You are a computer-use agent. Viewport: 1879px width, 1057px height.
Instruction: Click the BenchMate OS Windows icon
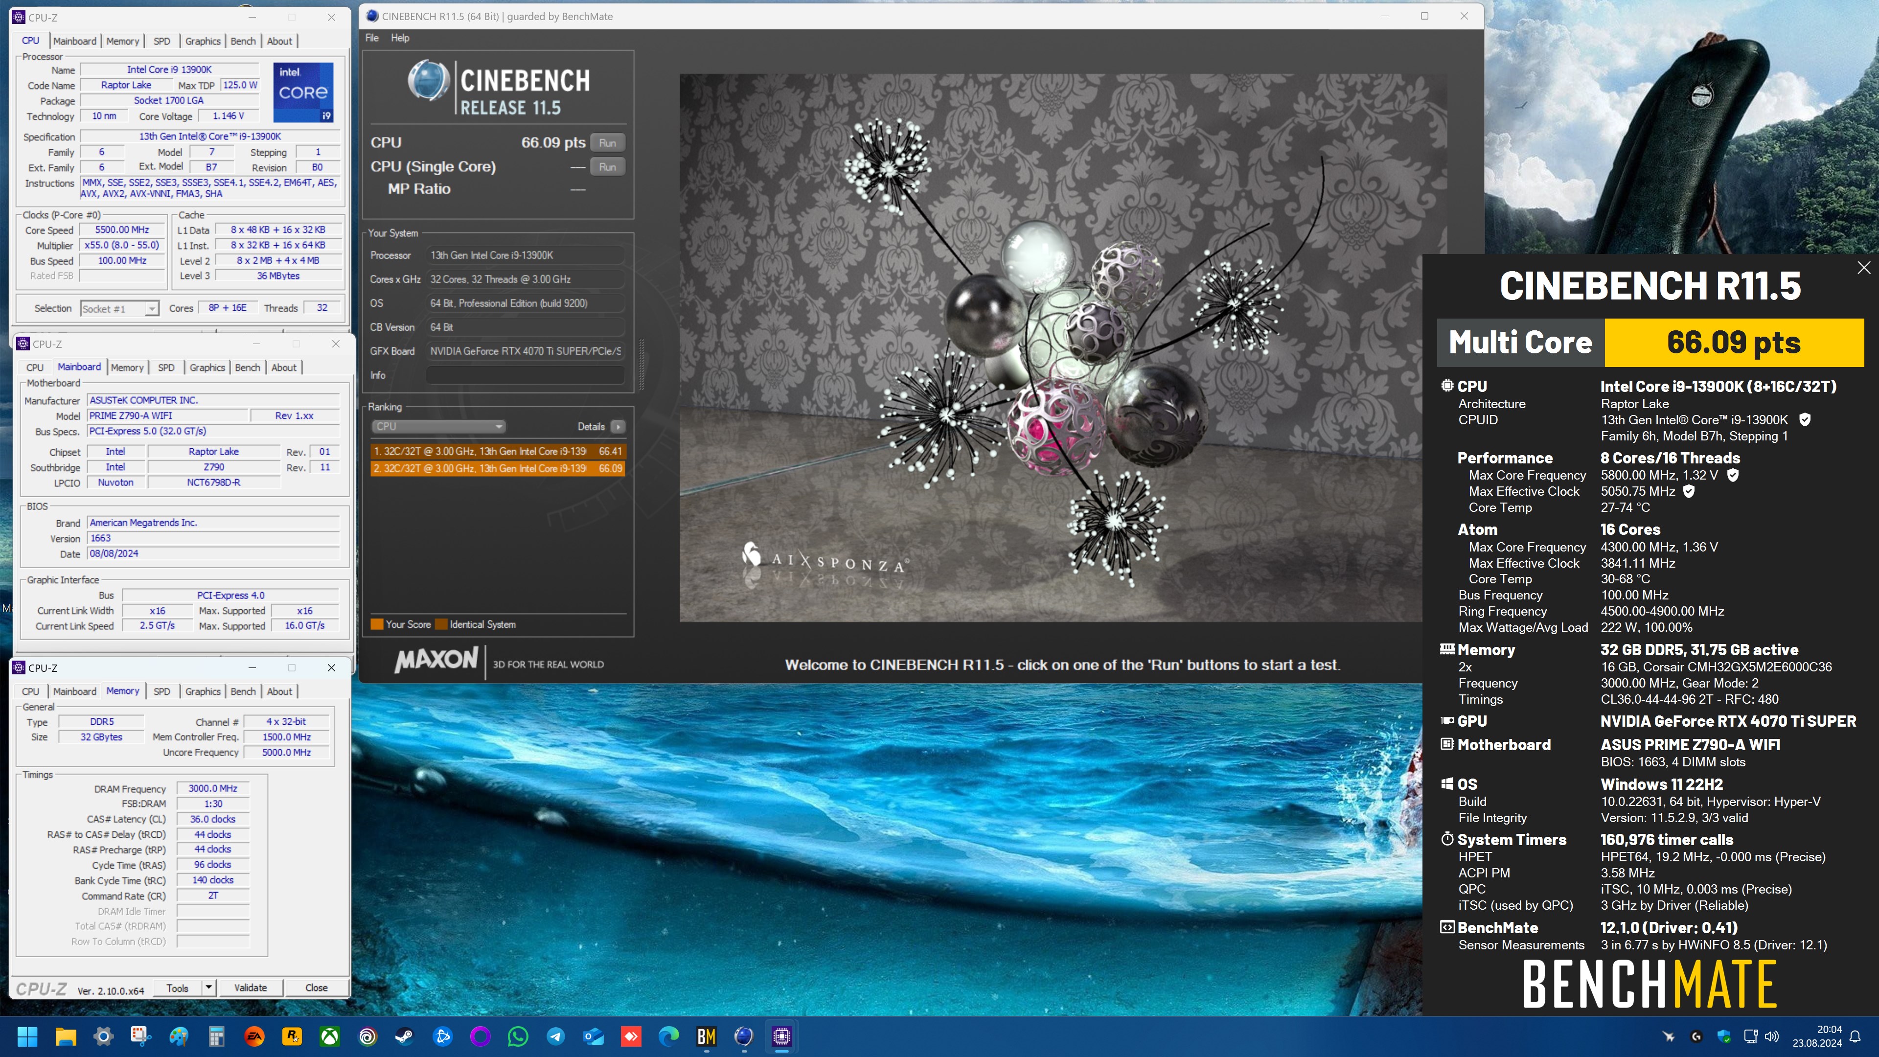click(x=1447, y=784)
